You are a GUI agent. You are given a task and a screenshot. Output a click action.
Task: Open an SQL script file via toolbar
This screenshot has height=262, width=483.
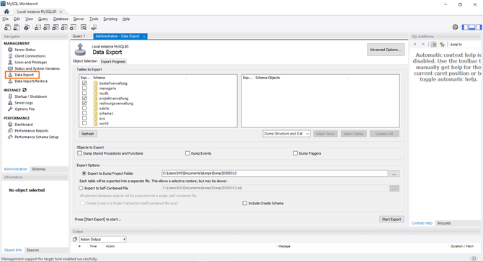click(x=17, y=27)
